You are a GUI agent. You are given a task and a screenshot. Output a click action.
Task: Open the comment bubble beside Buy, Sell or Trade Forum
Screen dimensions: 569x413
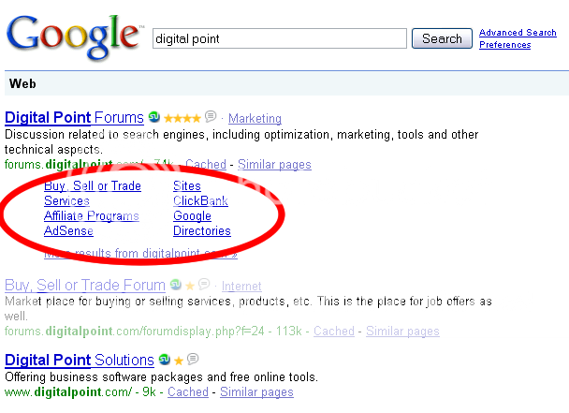click(x=204, y=284)
